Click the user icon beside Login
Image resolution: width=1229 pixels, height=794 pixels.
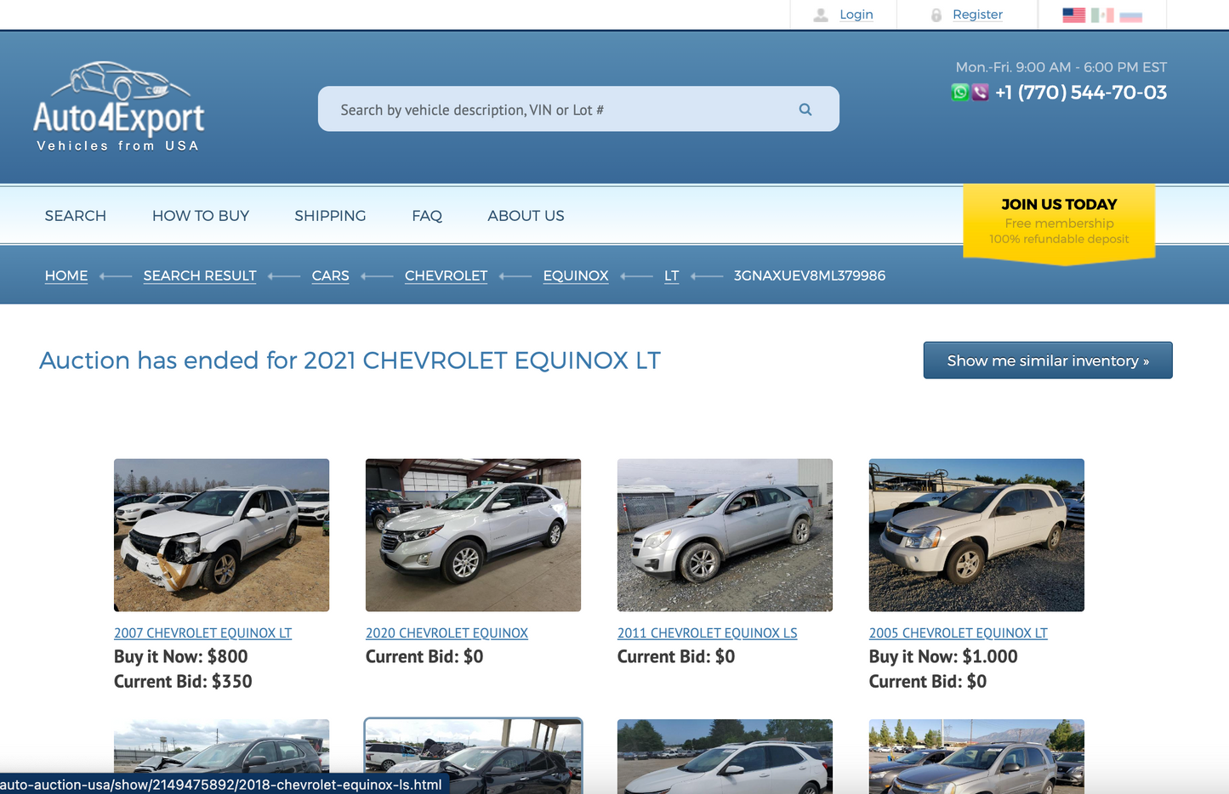[x=821, y=14]
